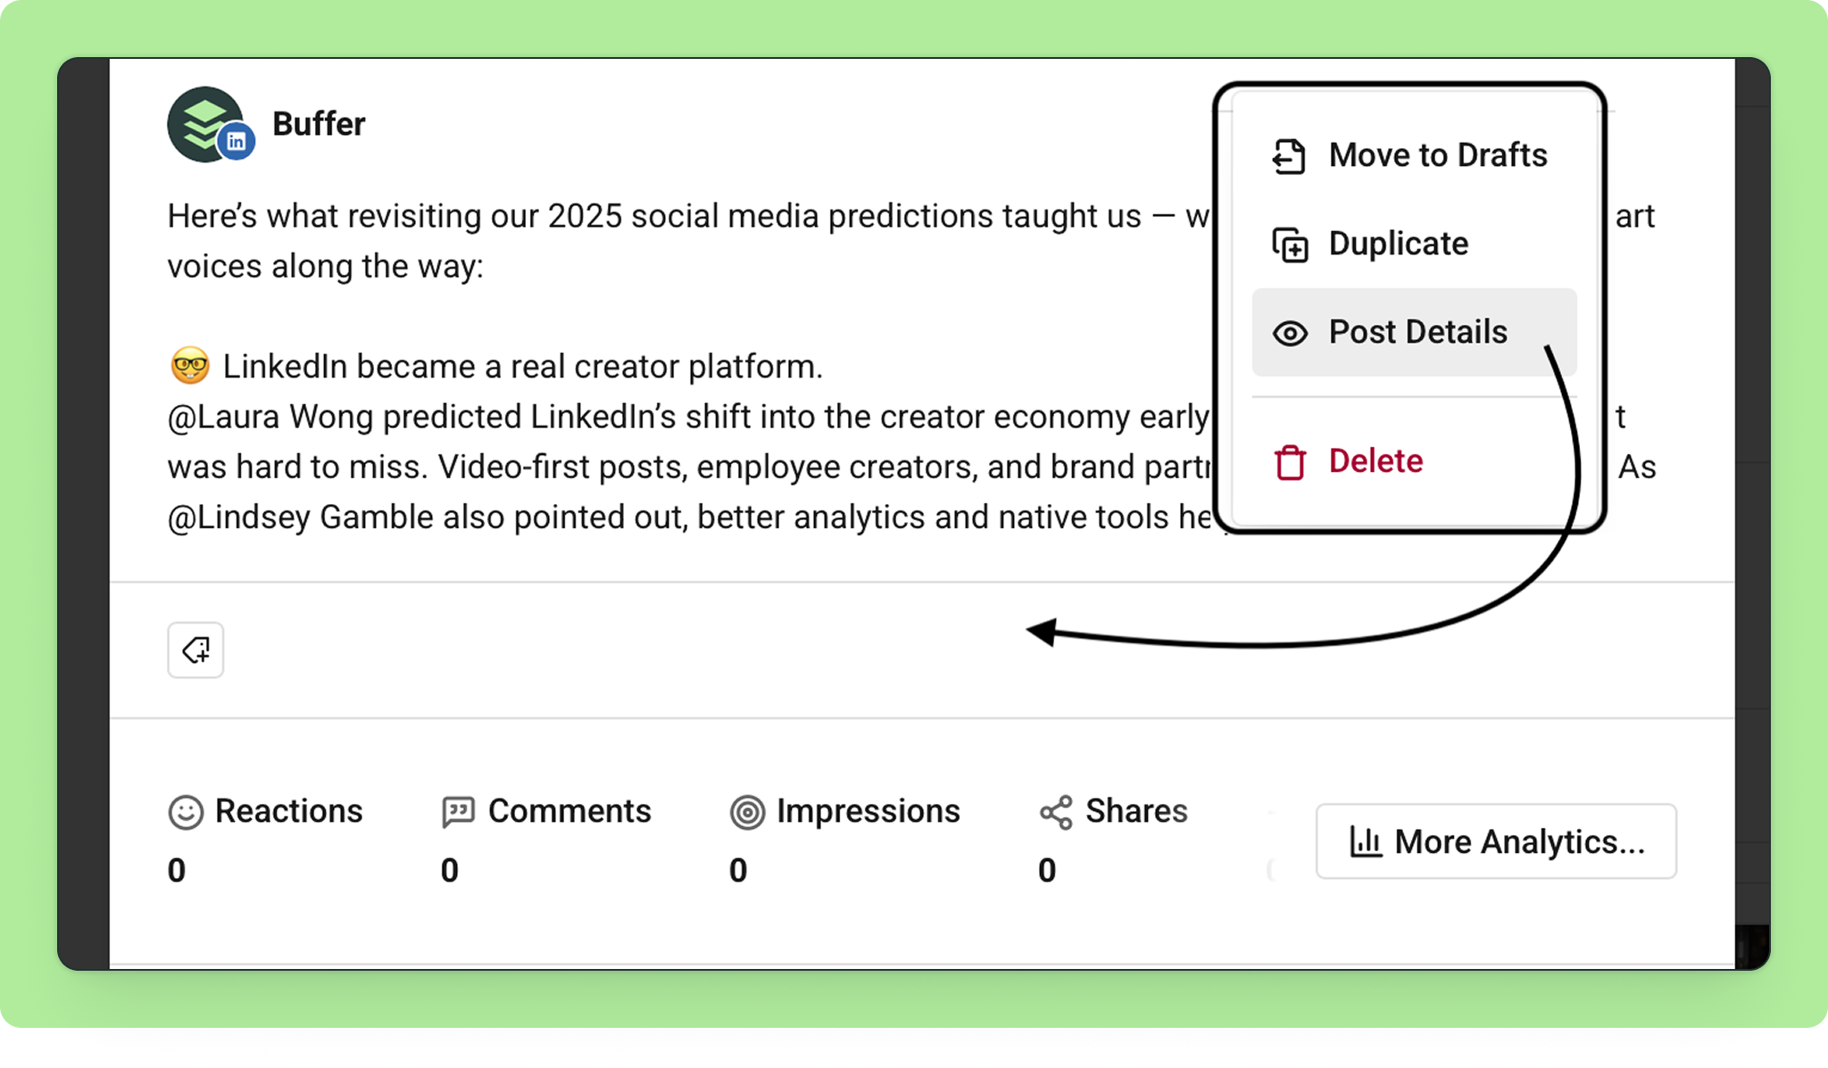Click the Reactions smiley icon
Viewport: 1828px width, 1068px height.
(x=186, y=812)
